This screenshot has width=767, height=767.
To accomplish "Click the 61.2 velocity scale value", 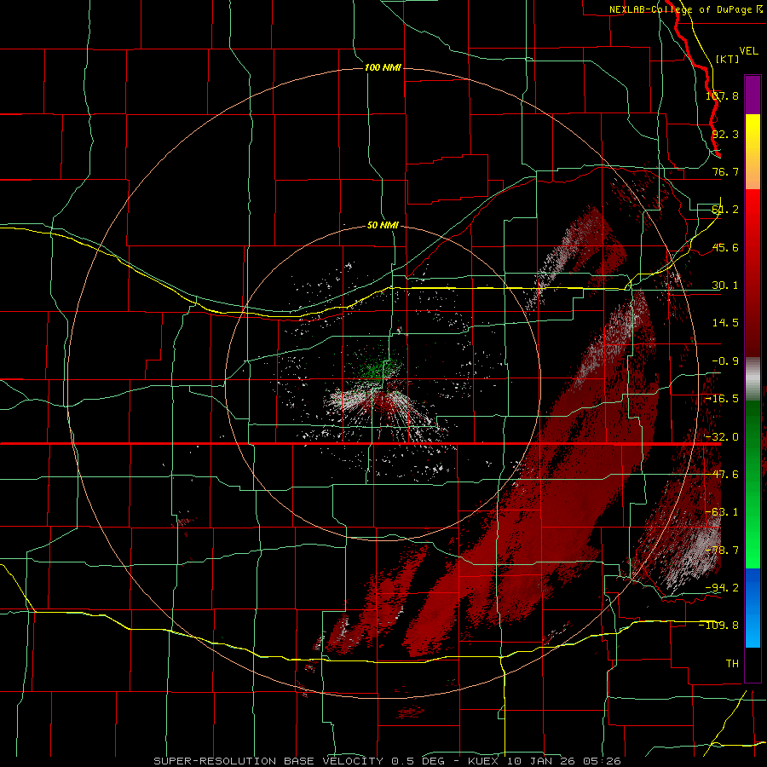I will pos(725,210).
